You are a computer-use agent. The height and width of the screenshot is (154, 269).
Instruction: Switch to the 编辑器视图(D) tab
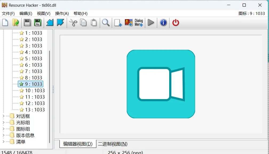pos(78,144)
